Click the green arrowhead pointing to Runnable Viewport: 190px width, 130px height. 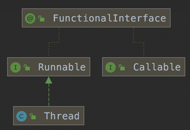click(x=49, y=80)
